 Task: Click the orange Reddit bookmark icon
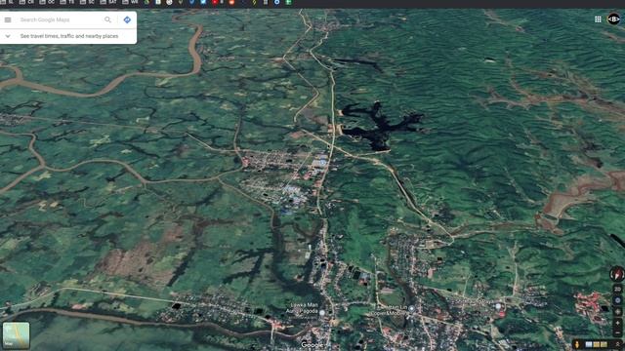(x=231, y=2)
